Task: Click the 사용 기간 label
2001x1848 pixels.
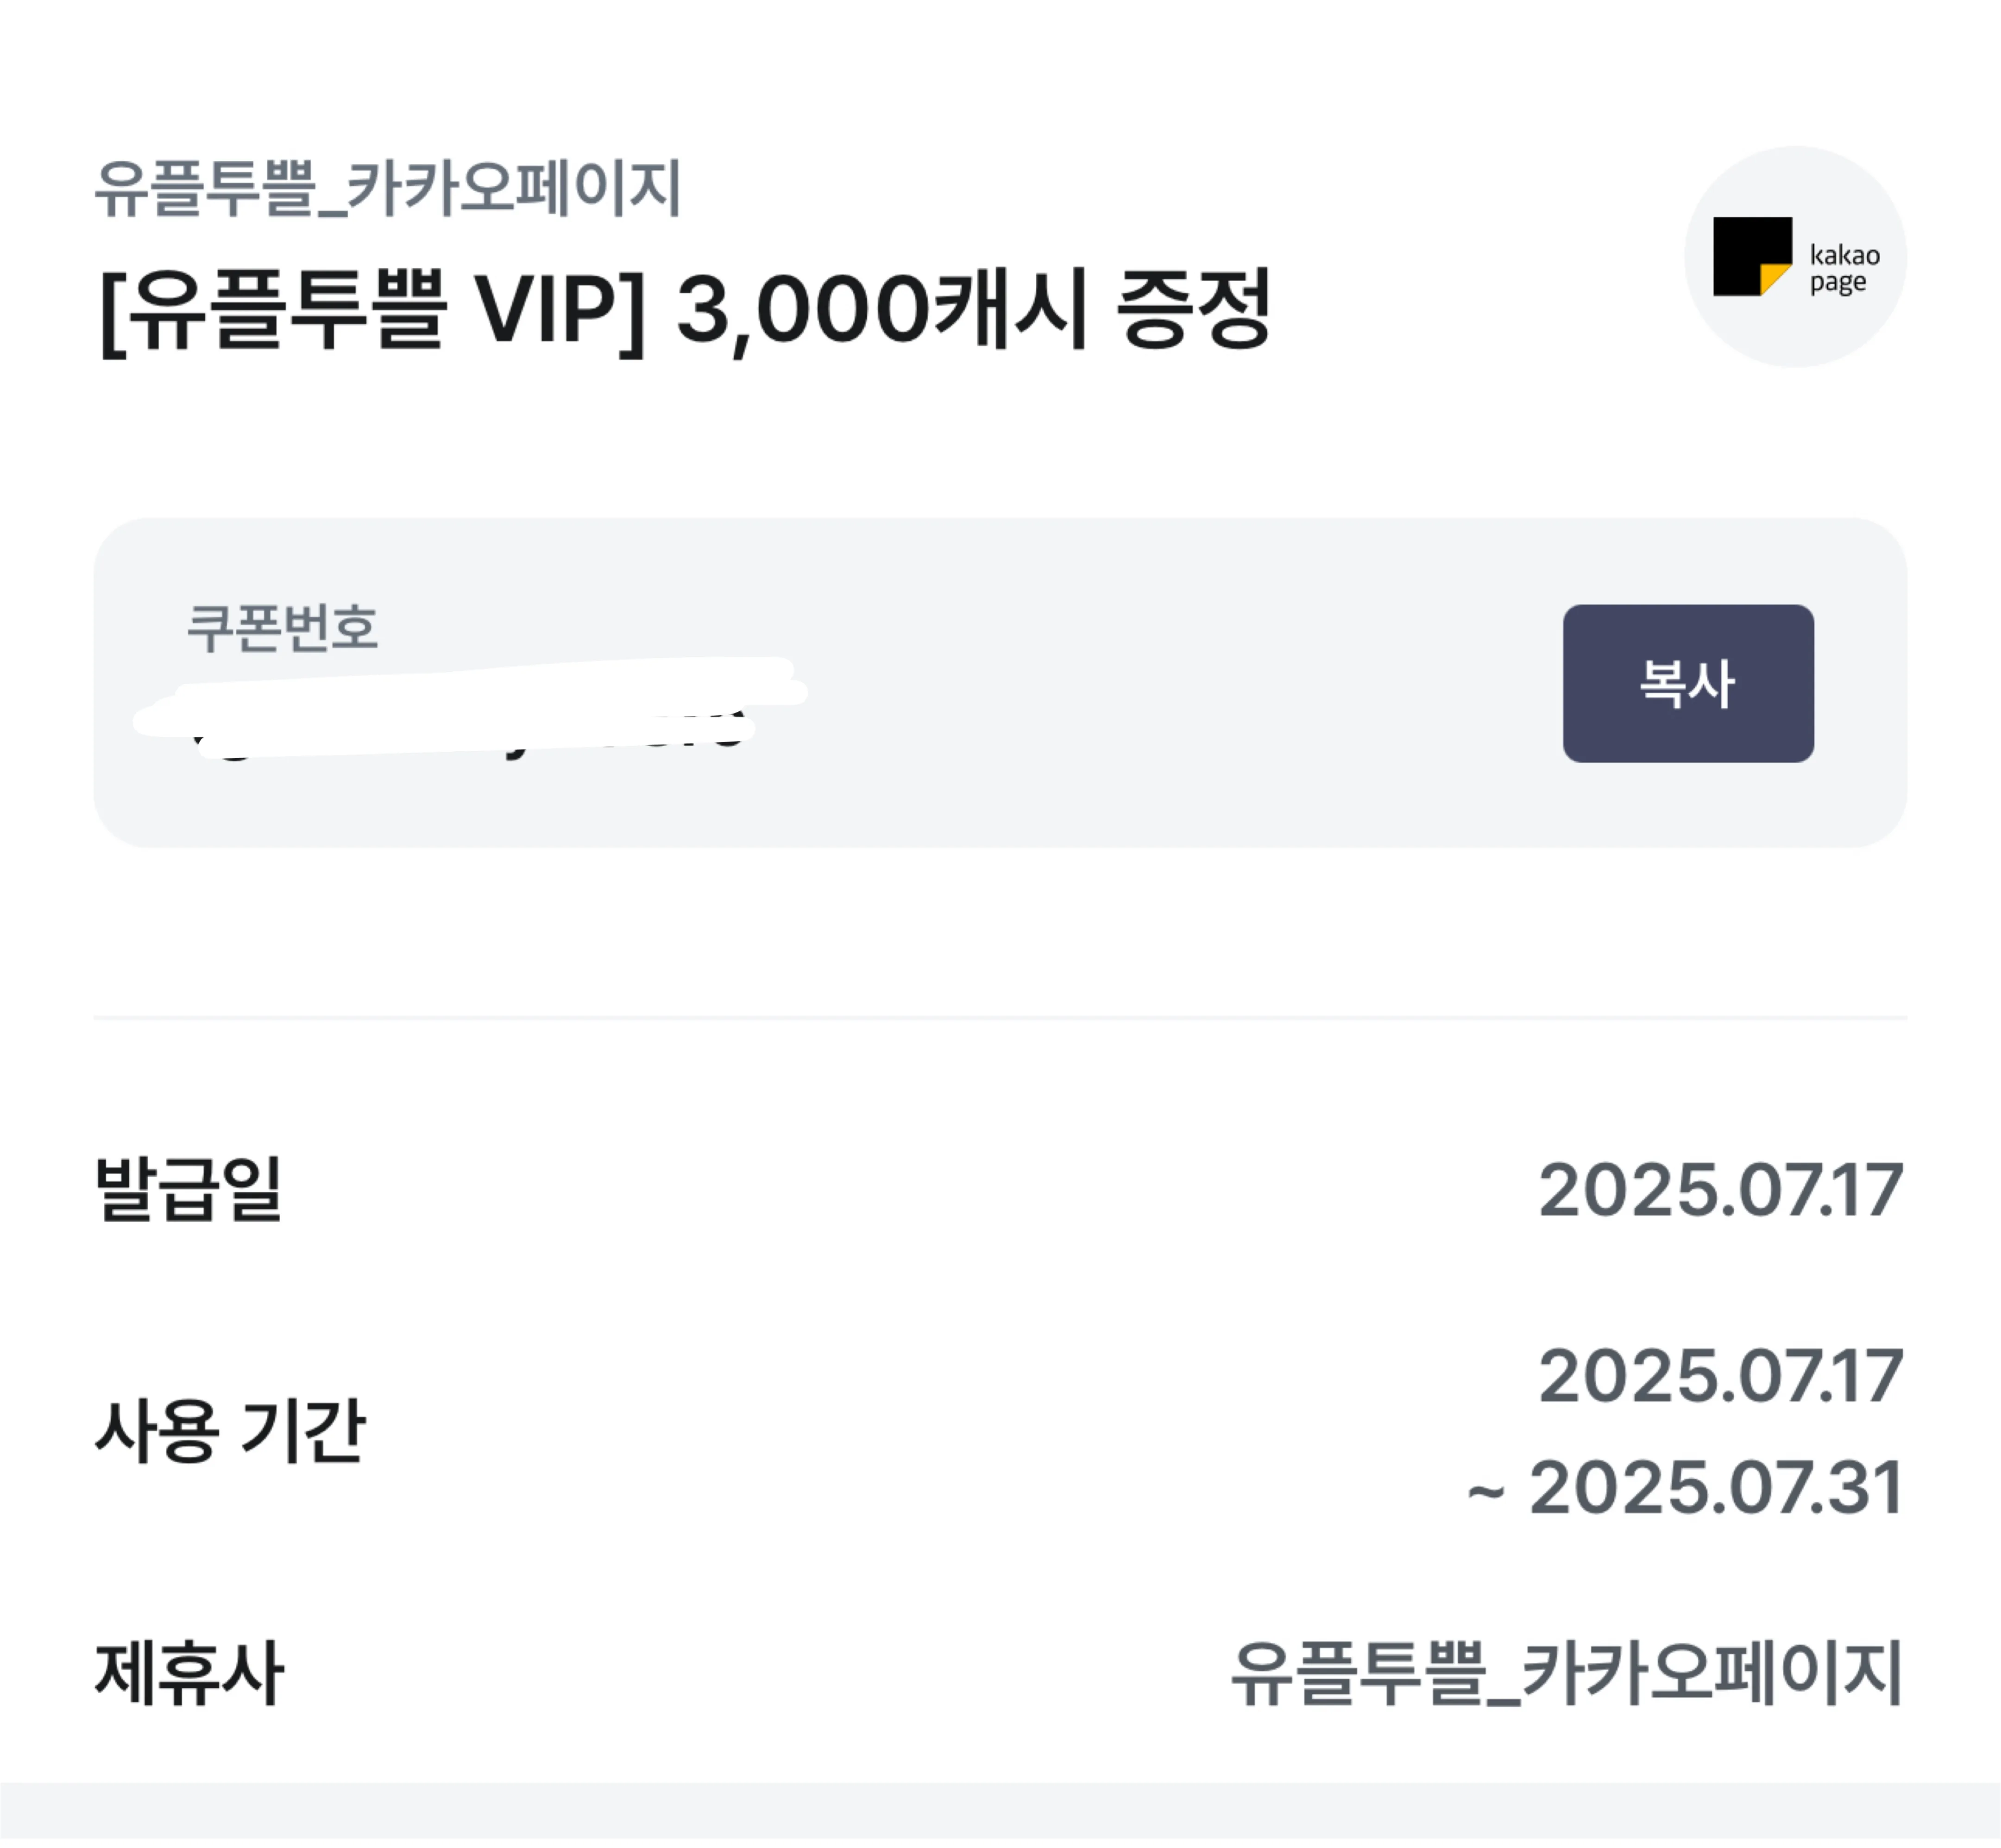Action: click(x=230, y=1431)
